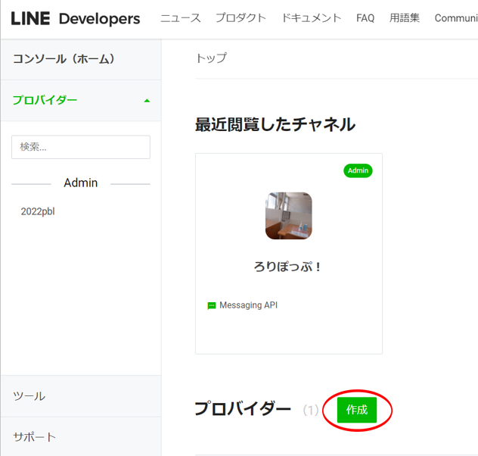Click the トップ breadcrumb
Image resolution: width=478 pixels, height=456 pixels.
[x=211, y=58]
